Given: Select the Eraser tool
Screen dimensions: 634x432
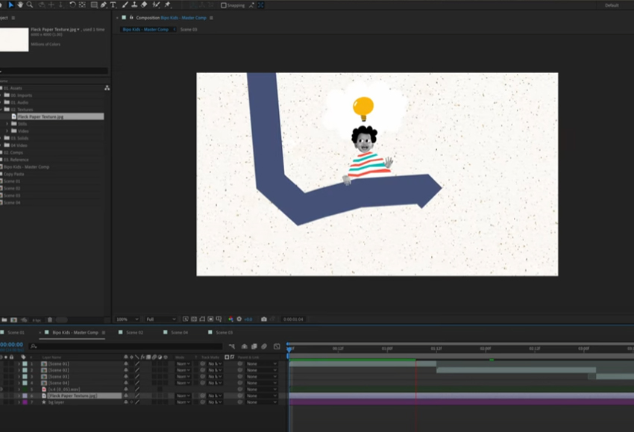Looking at the screenshot, I should tap(144, 5).
